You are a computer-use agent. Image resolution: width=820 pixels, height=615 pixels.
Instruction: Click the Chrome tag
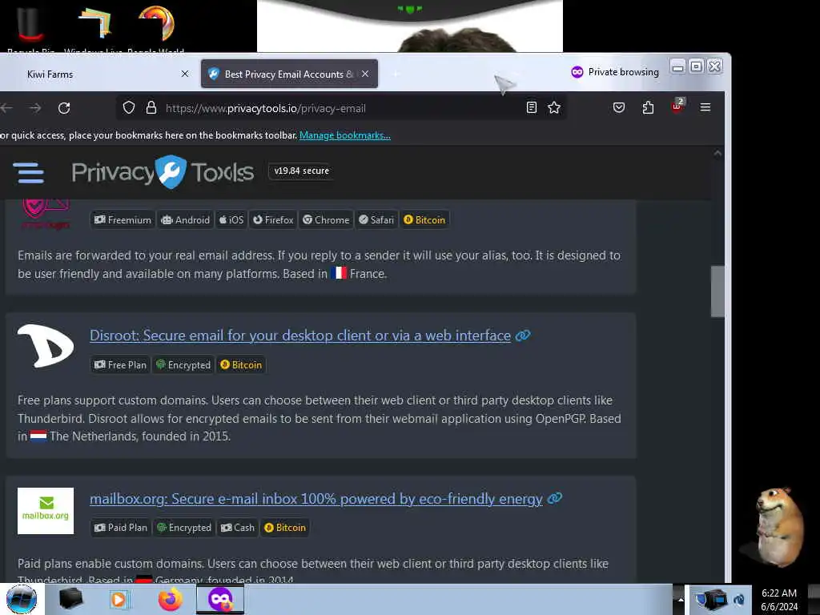(326, 220)
